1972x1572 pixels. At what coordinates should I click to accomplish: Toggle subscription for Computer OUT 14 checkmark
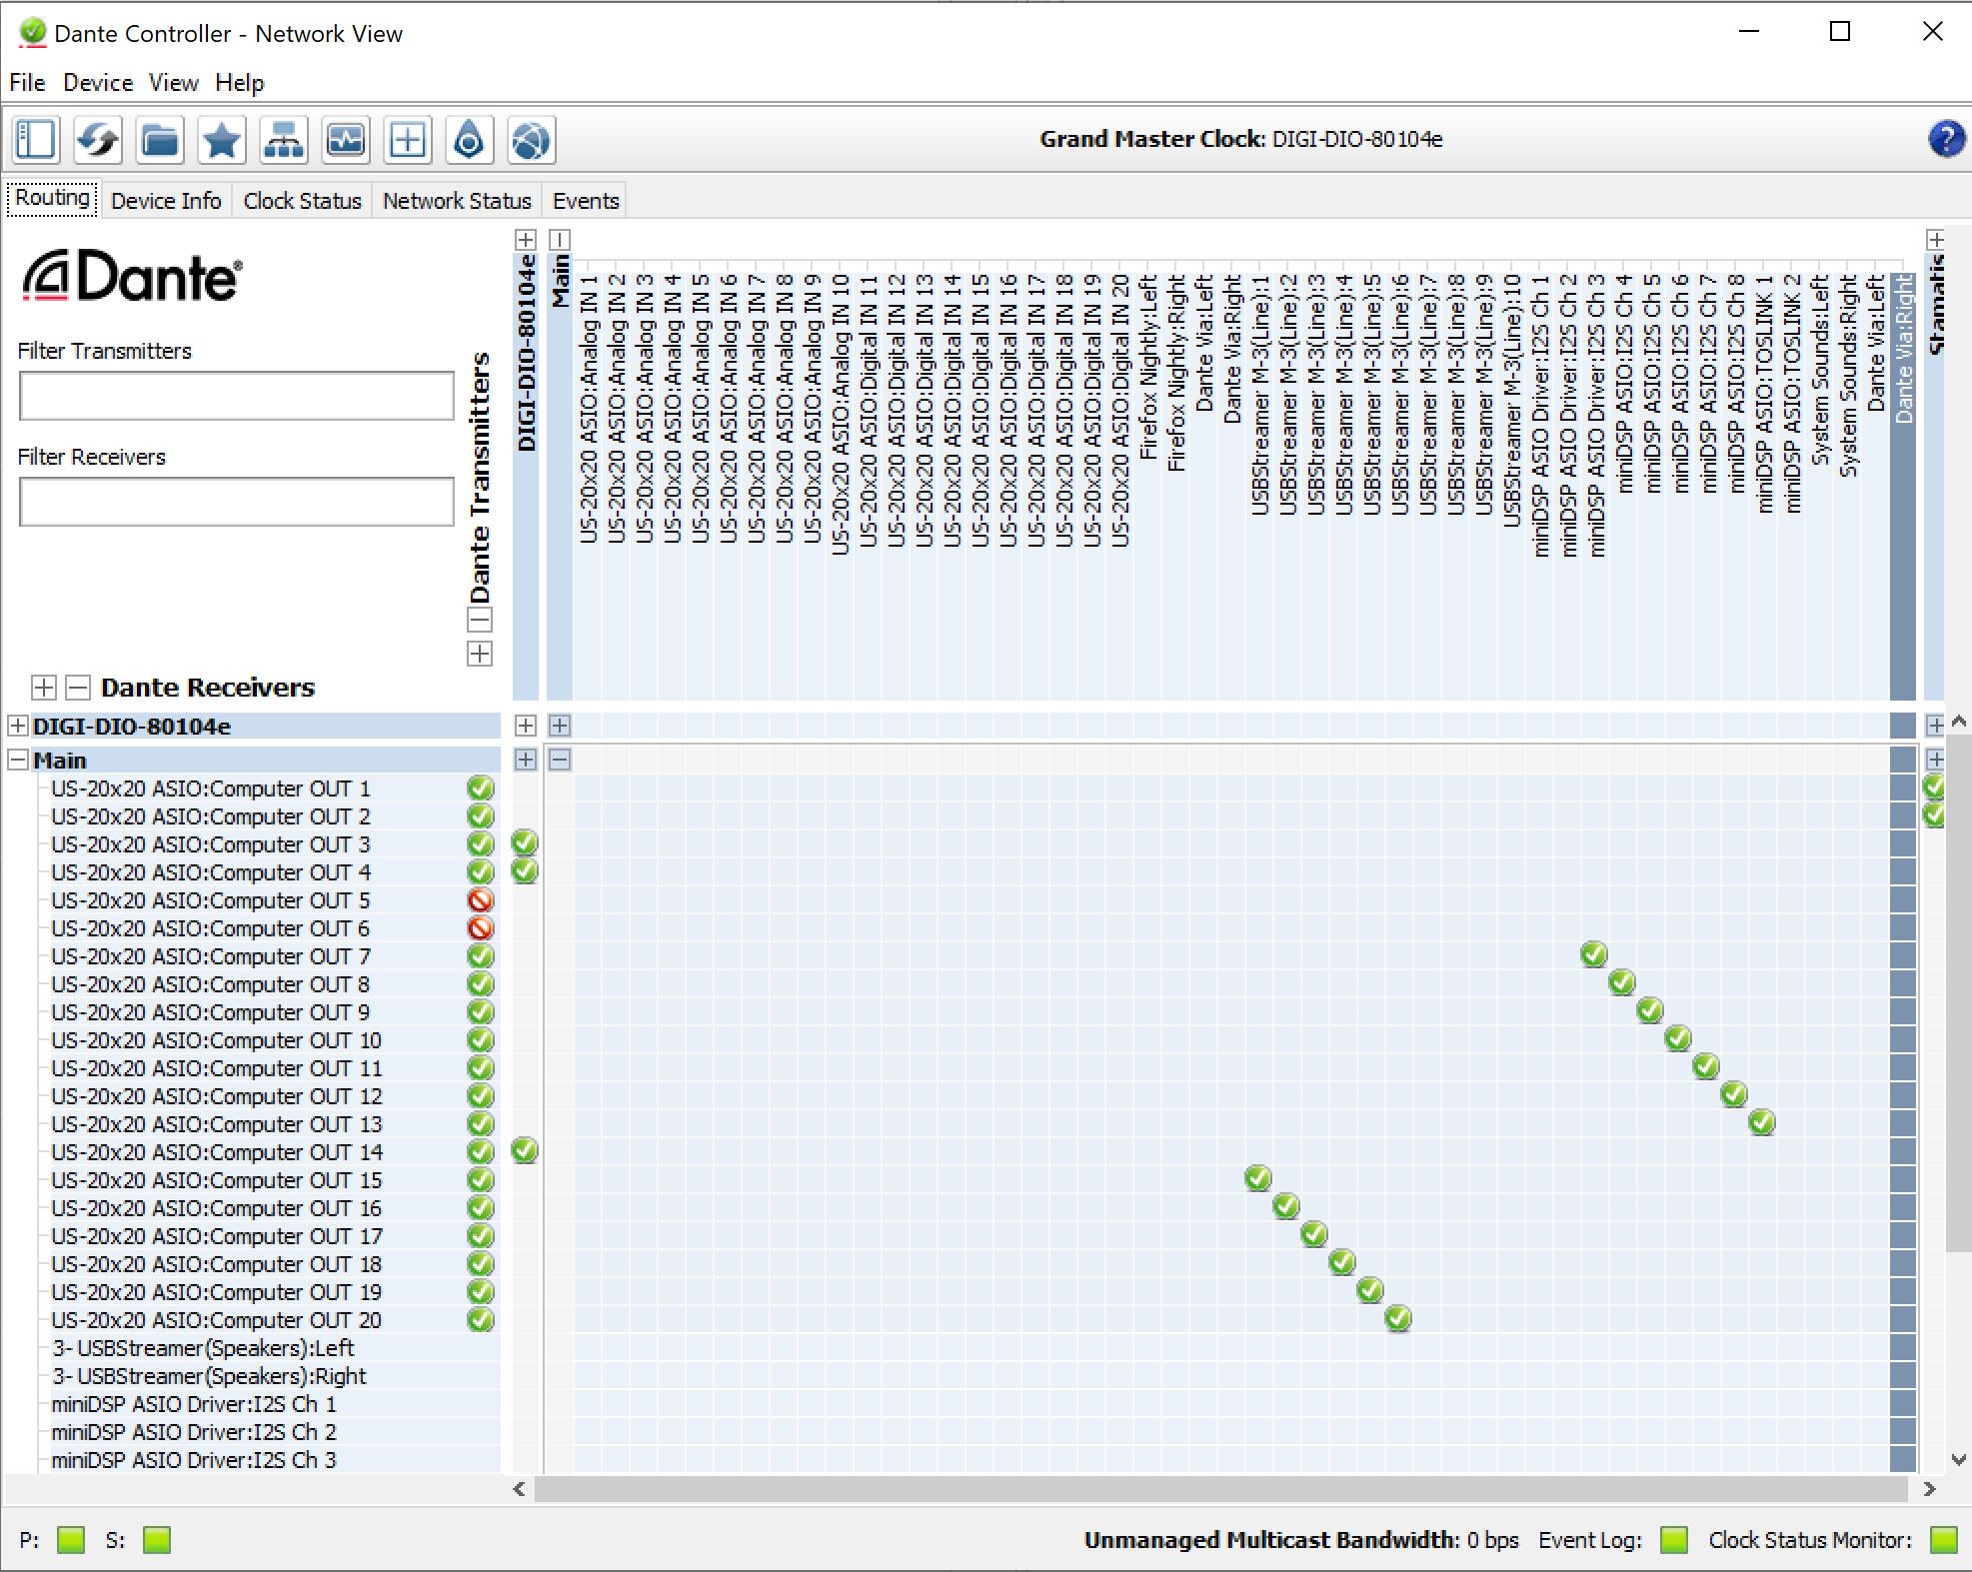pyautogui.click(x=525, y=1151)
